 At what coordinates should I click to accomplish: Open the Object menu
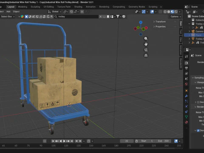point(16,11)
